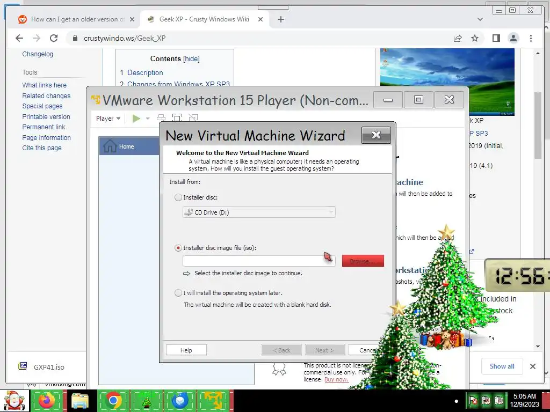Click the green power-on play icon
Image resolution: width=550 pixels, height=412 pixels.
[x=136, y=119]
